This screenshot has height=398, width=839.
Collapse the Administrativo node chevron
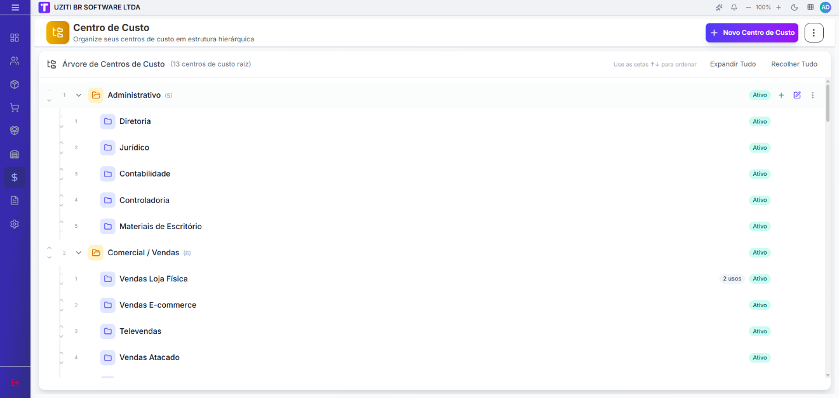click(x=79, y=95)
